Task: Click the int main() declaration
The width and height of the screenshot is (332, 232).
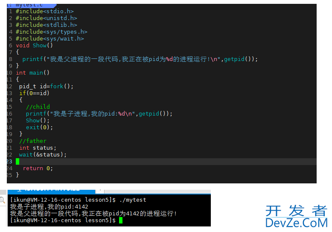Action: coord(32,72)
